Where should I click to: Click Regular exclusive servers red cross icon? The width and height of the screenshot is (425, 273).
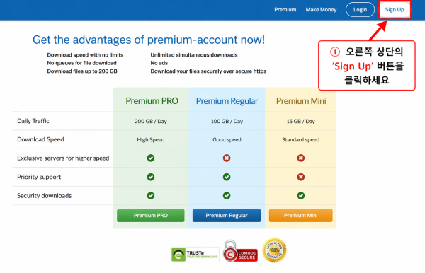227,158
